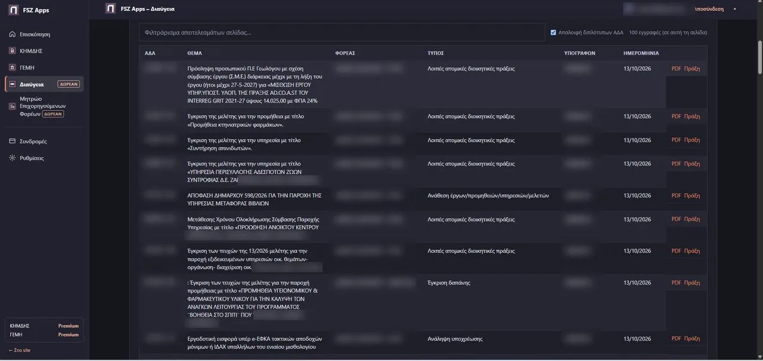Image resolution: width=763 pixels, height=361 pixels.
Task: Open PDF for the 'Πρόσληψη προσωπικού Π.Ε Γεωλόγου' row
Action: click(x=676, y=69)
